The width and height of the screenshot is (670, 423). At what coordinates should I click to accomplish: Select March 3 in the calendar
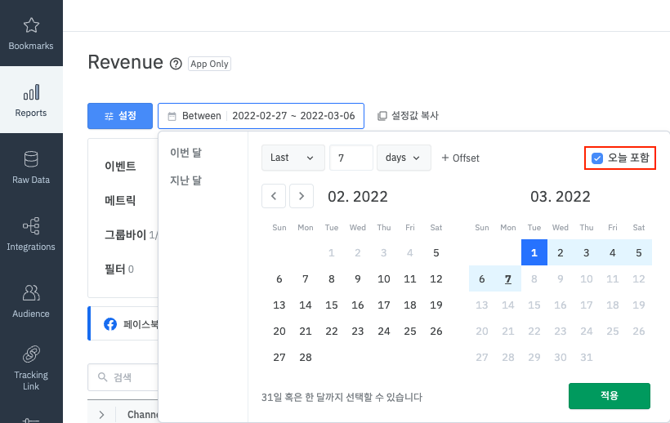pos(587,252)
